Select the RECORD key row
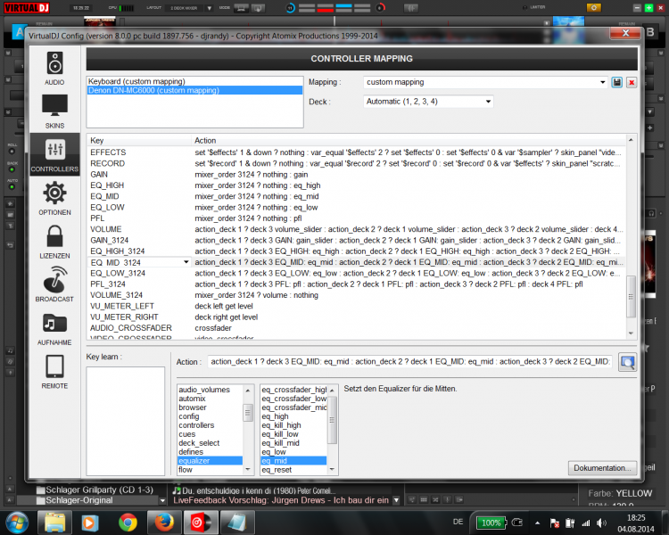 [357, 163]
